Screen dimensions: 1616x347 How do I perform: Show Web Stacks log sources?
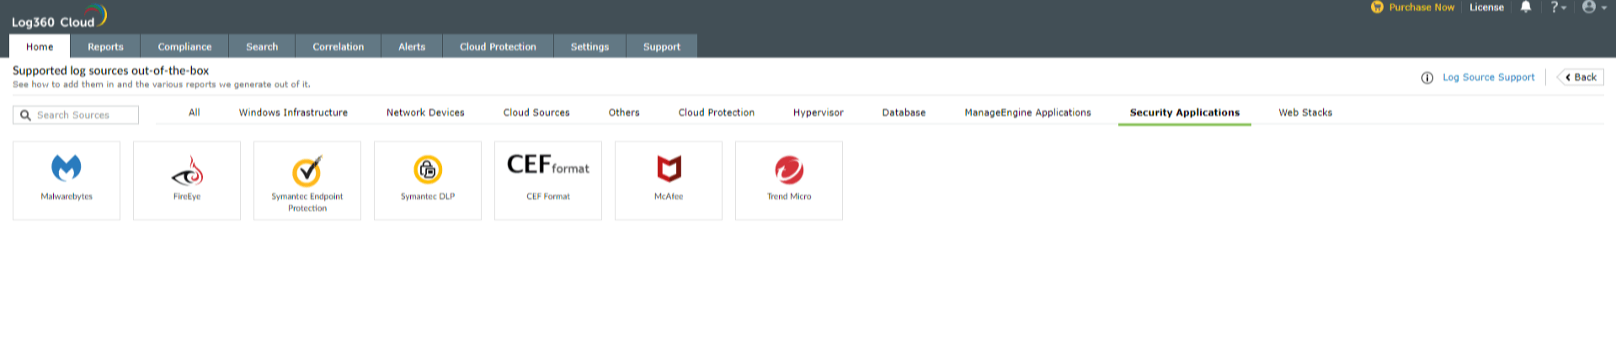click(1305, 113)
